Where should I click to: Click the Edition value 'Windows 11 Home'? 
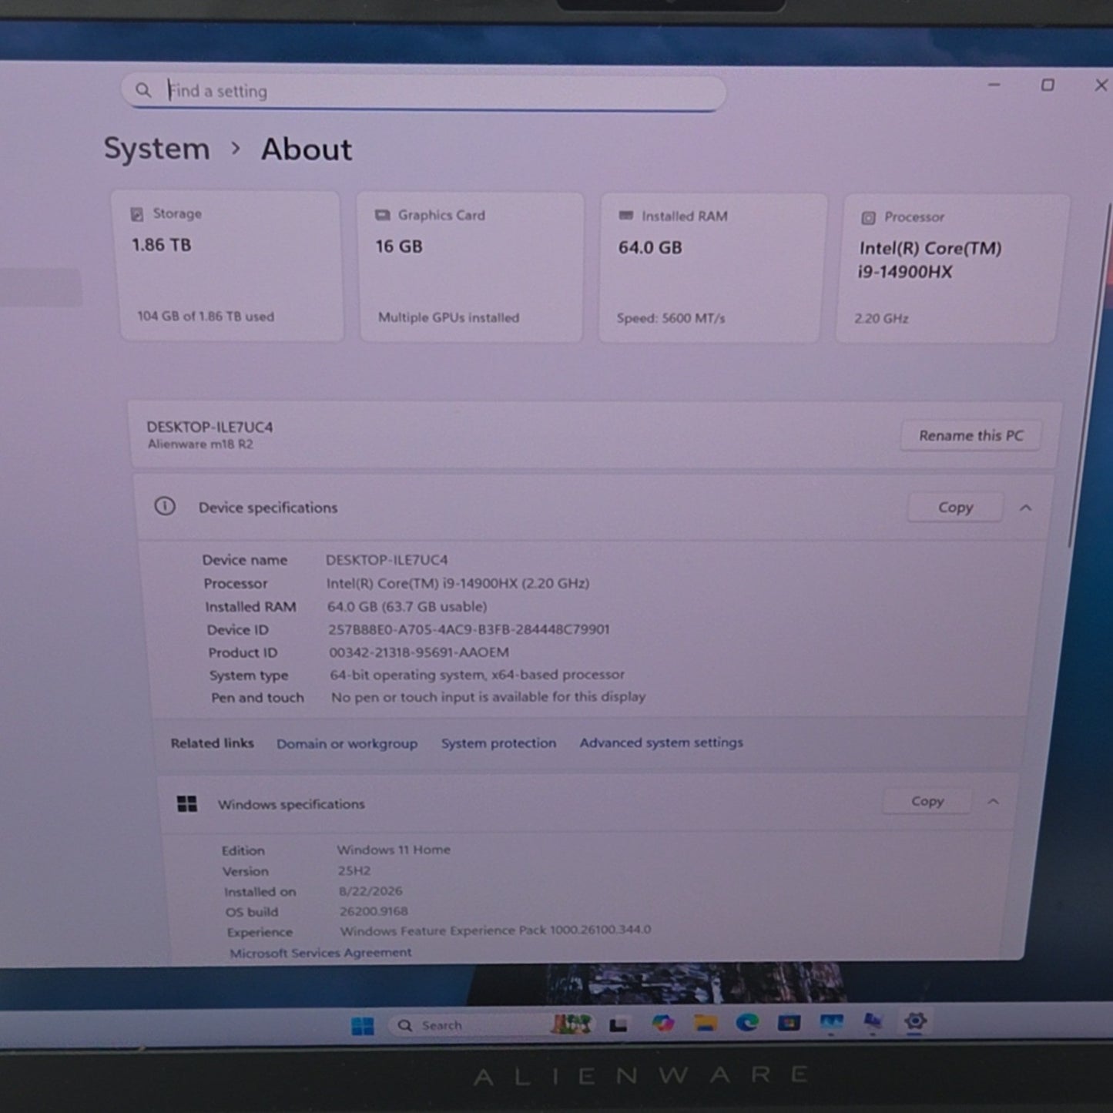394,850
